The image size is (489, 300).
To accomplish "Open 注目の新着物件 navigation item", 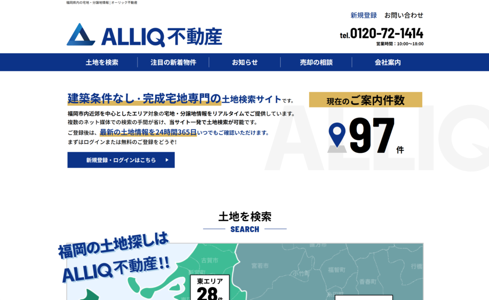I will (173, 62).
